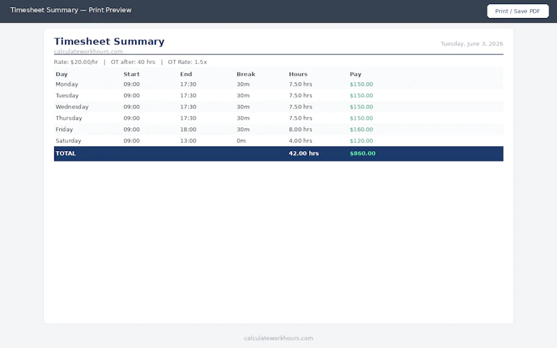Click the Day column header
The image size is (557, 348).
(x=61, y=74)
